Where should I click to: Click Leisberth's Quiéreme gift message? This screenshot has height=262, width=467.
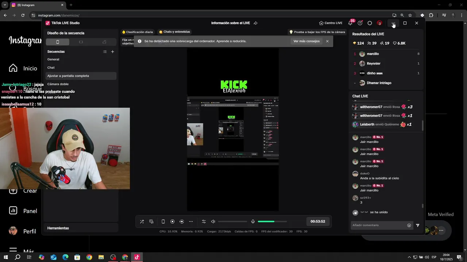(382, 124)
